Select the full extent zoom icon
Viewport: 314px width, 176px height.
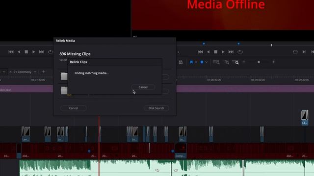tap(216, 62)
